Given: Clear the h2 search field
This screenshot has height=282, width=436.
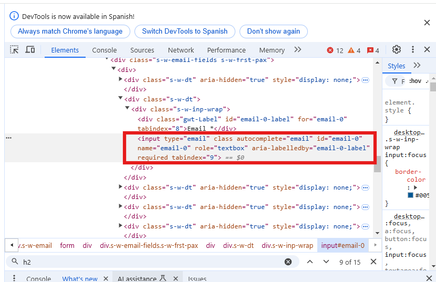Looking at the screenshot, I should [x=288, y=262].
